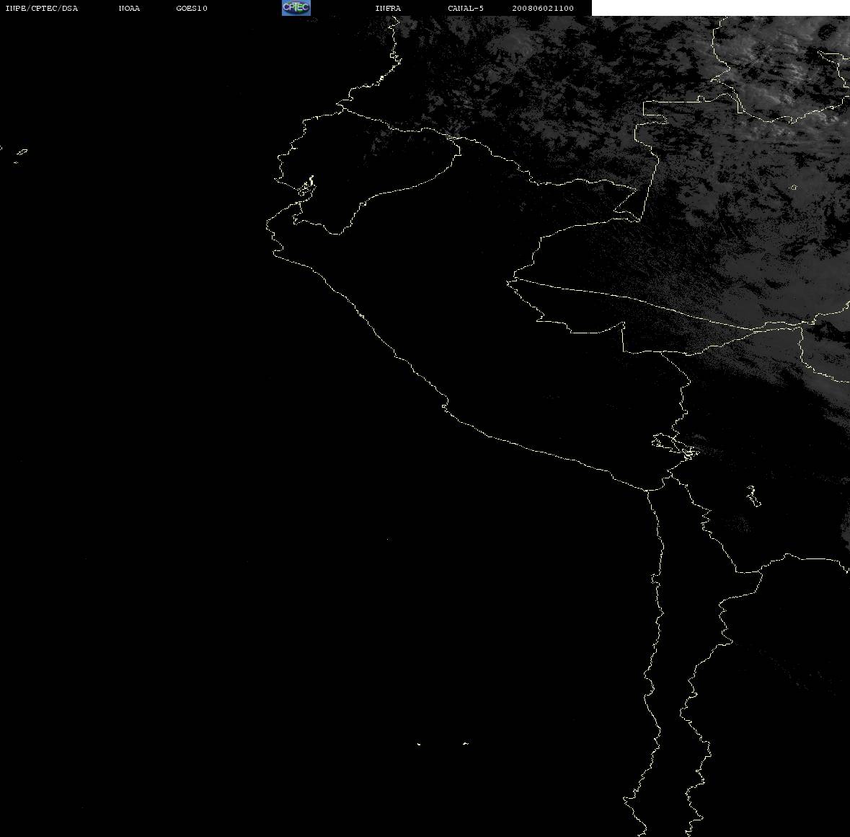
Task: Click the small circular lake outline in Brazil
Action: pyautogui.click(x=793, y=188)
